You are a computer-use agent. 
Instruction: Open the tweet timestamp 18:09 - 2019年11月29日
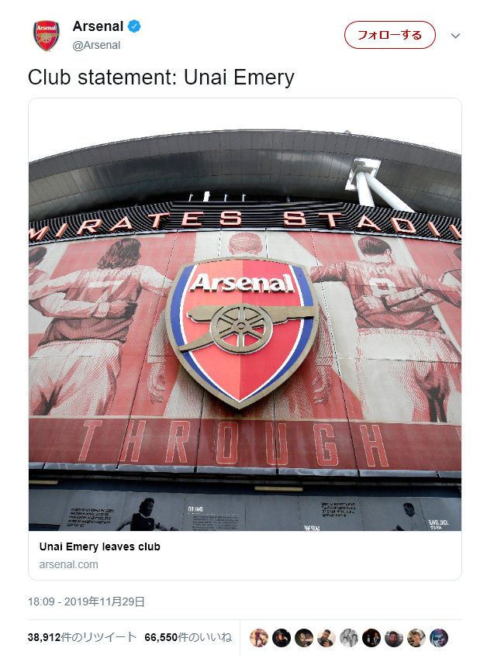86,602
